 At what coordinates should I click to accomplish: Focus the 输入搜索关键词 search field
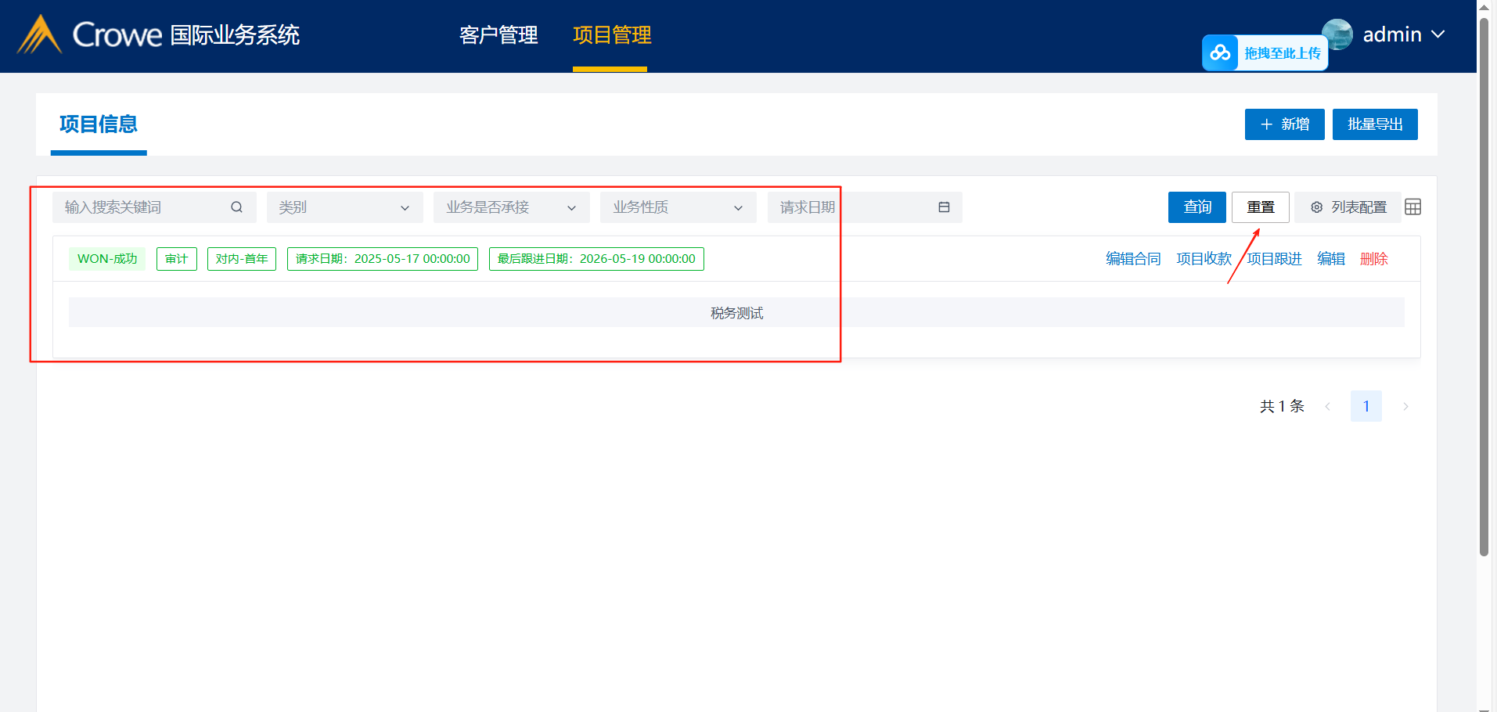click(154, 207)
